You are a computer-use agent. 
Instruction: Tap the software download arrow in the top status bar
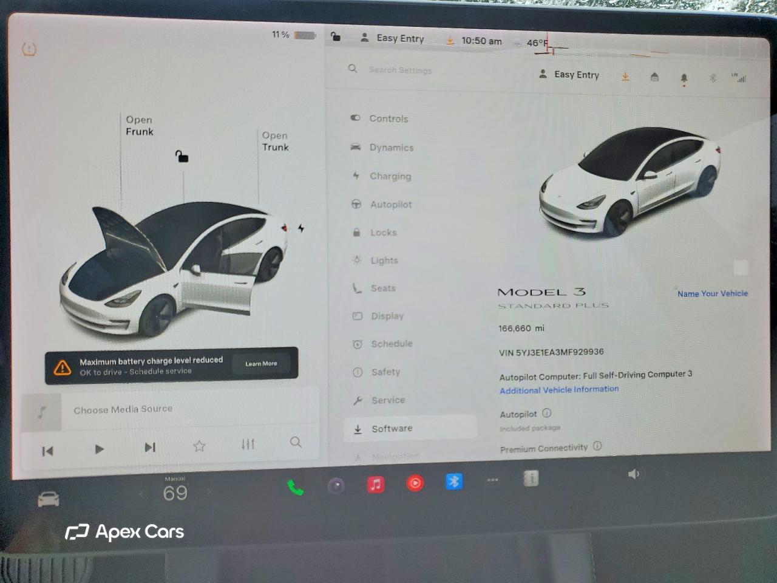450,41
